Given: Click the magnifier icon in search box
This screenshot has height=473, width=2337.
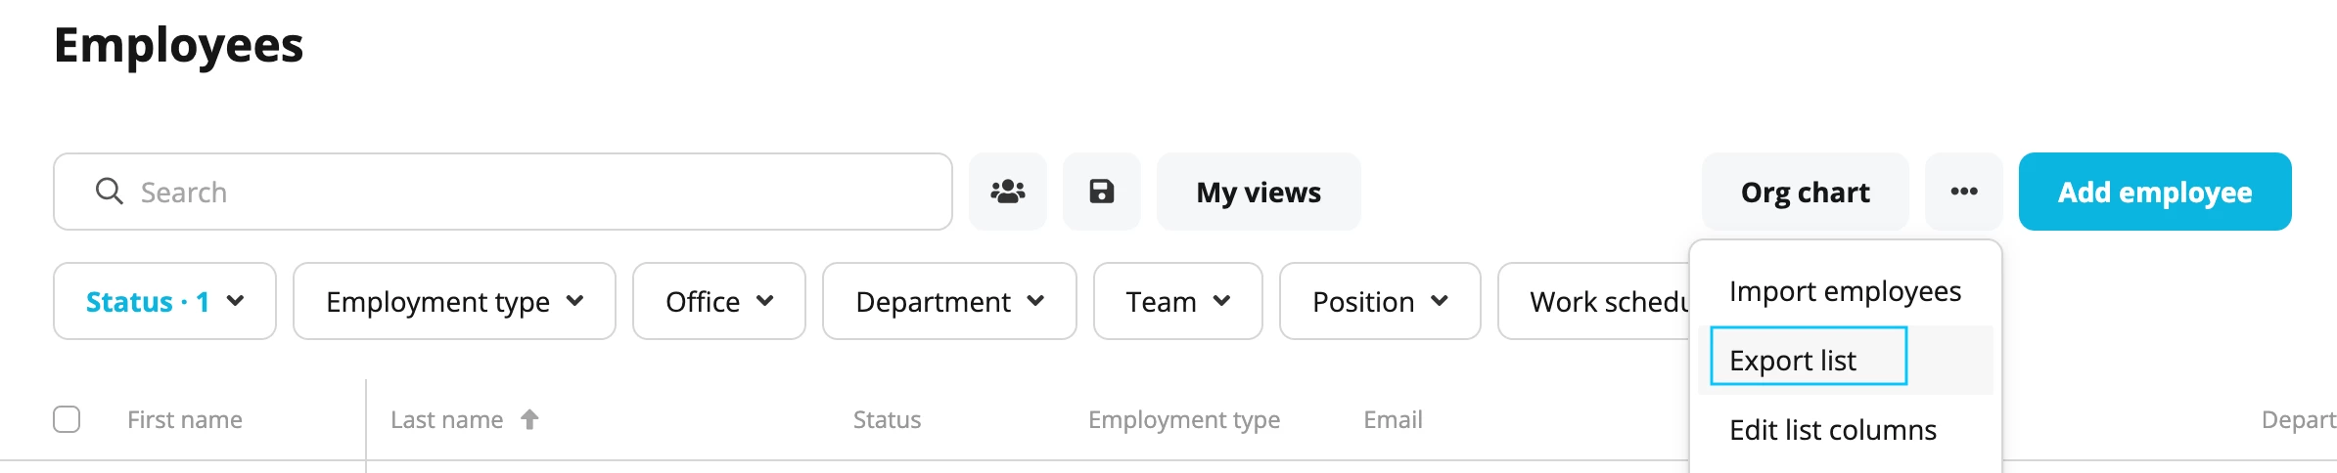Looking at the screenshot, I should 109,192.
